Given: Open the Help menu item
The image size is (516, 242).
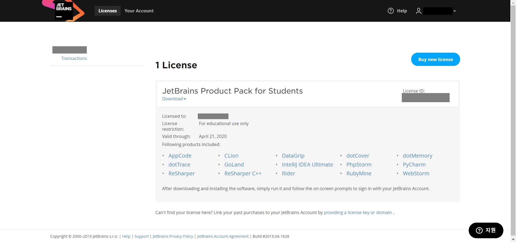Looking at the screenshot, I should click(x=402, y=11).
